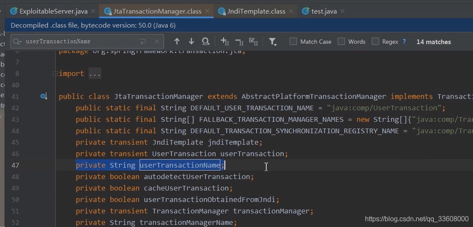Viewport: 473px width, 227px height.
Task: Click the new line icon in search field
Action: coord(142,42)
